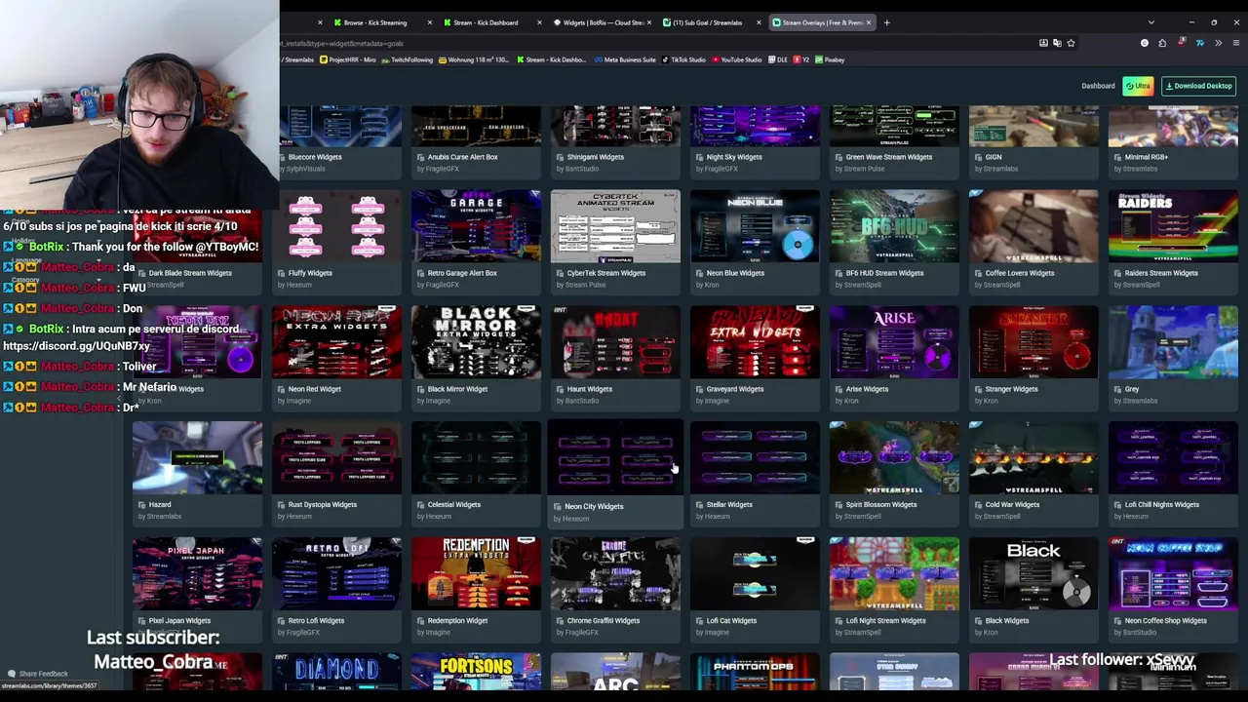Open the CyberTek Stream Widgets thumbnail

[x=615, y=226]
